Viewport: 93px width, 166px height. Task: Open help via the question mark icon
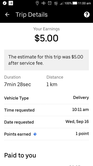pos(87,15)
